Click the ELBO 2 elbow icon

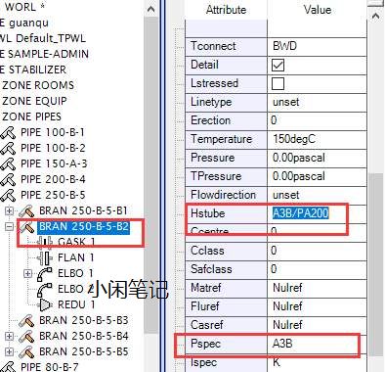point(45,289)
